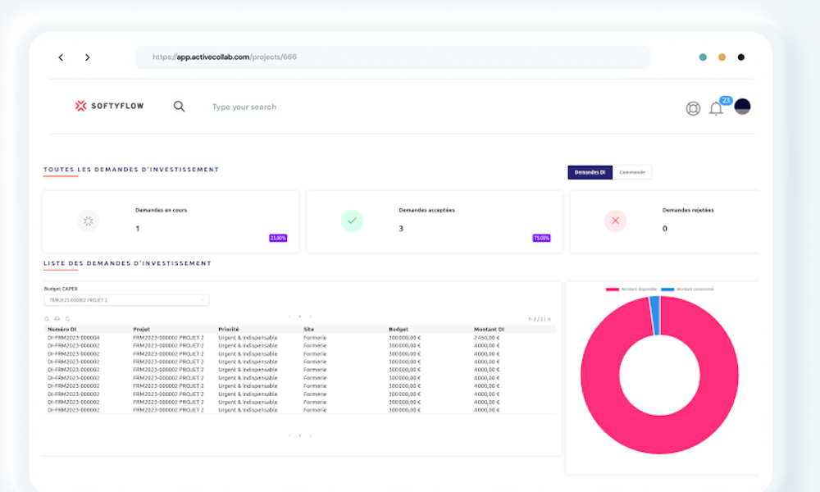Screen dimensions: 820x492
Task: Click the app.activecollab.com URL address bar
Action: [393, 57]
